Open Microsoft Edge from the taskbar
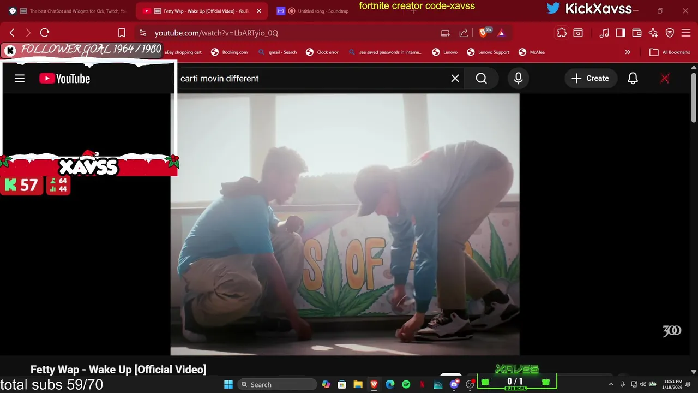Screen dimensions: 698x393 click(390, 384)
